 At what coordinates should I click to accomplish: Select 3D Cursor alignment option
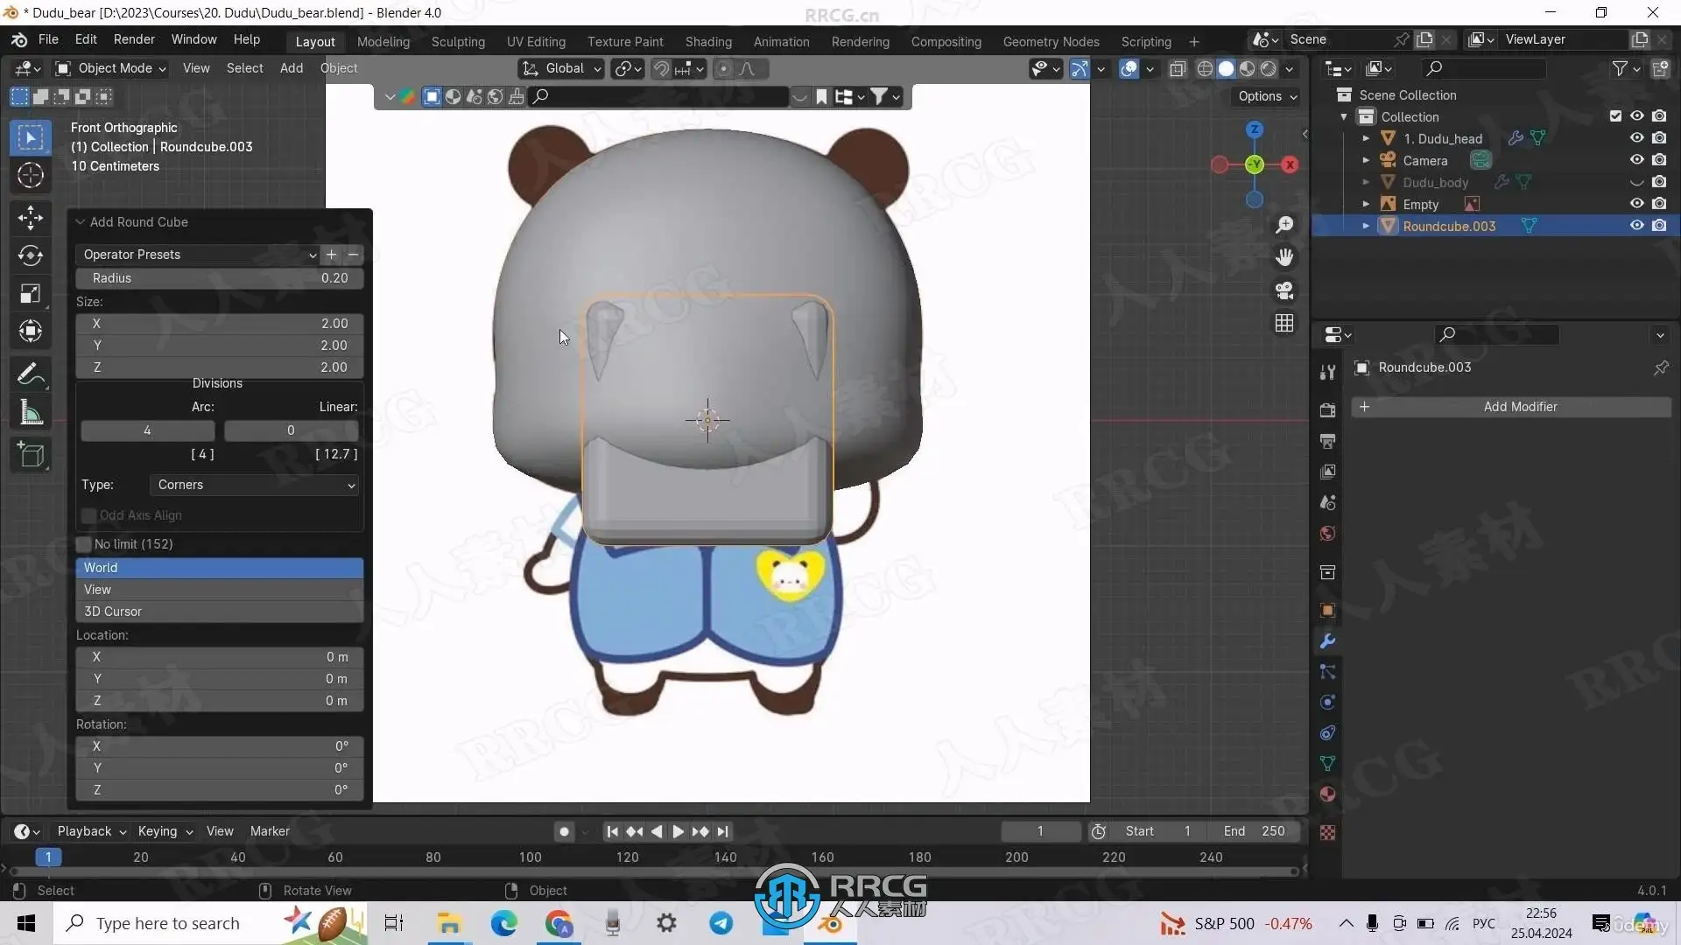tap(219, 612)
